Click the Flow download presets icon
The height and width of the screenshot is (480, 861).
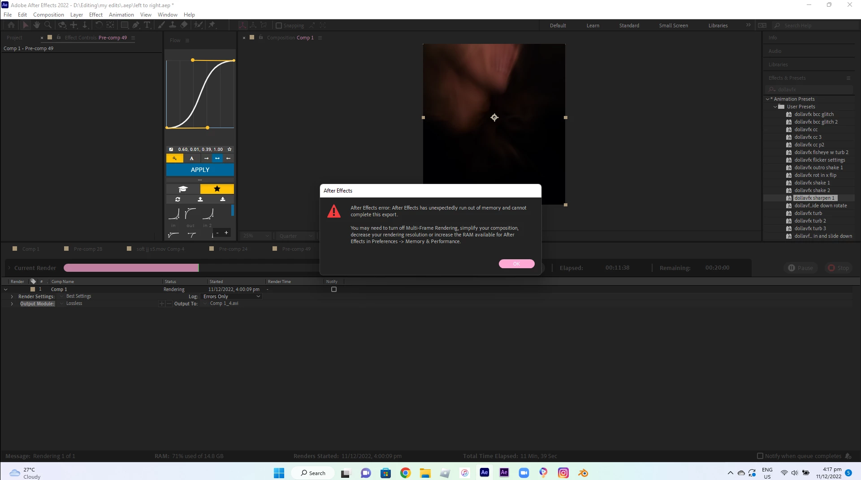pyautogui.click(x=223, y=199)
